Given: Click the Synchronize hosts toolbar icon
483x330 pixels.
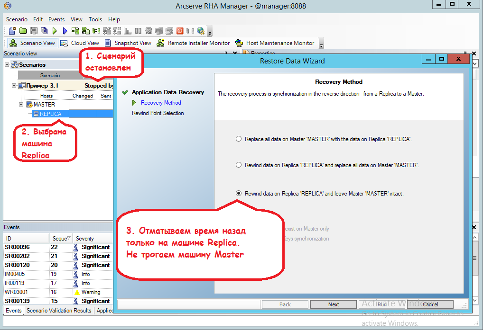Looking at the screenshot, I should coord(75,31).
